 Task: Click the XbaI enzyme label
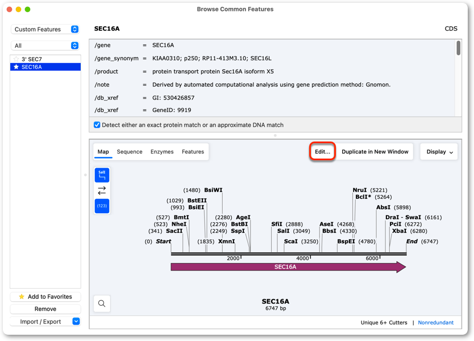point(400,231)
